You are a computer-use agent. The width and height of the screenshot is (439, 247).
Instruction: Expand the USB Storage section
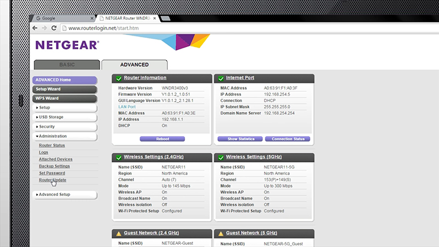tap(65, 117)
